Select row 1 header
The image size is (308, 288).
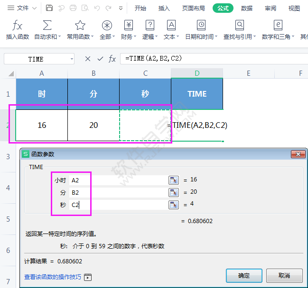pos(8,94)
